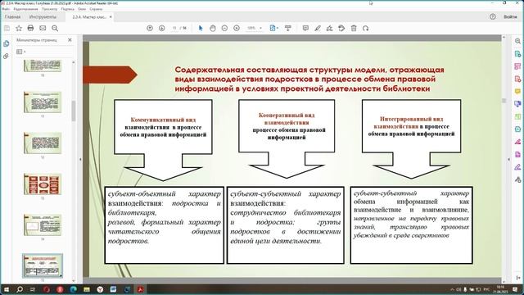The width and height of the screenshot is (524, 295).
Task: Select thumbnail with red grid boxes
Action: (43, 184)
